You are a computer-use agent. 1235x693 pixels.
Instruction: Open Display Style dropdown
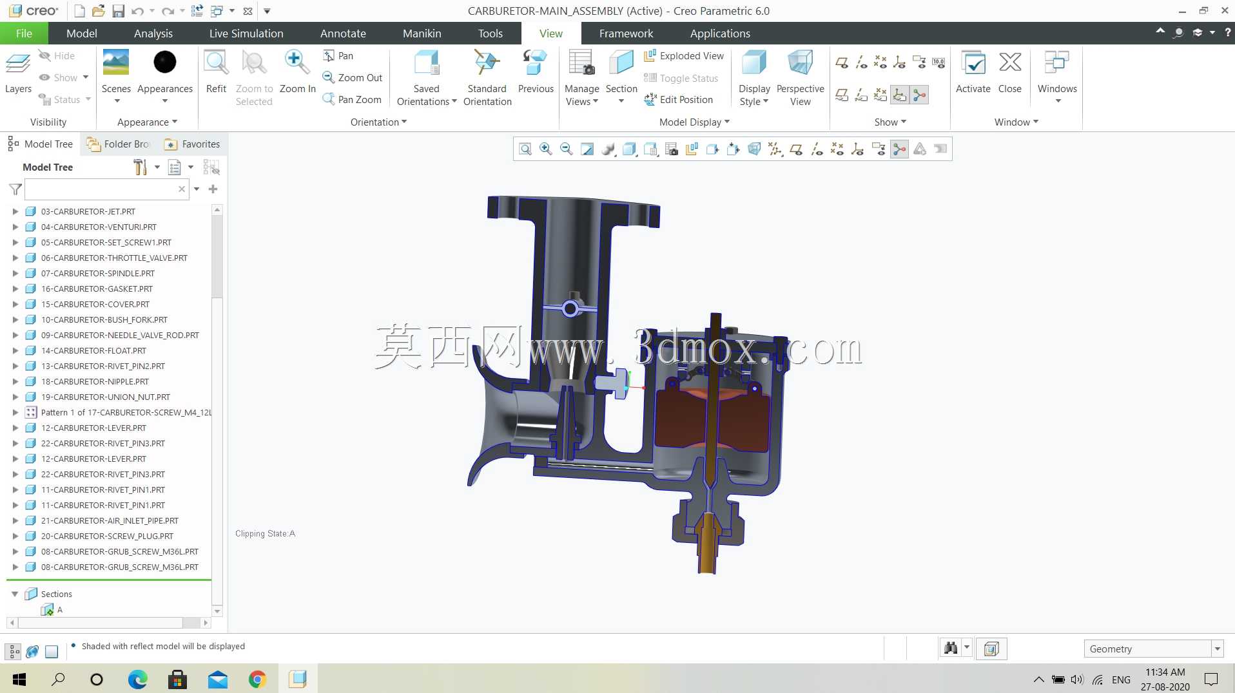point(754,95)
